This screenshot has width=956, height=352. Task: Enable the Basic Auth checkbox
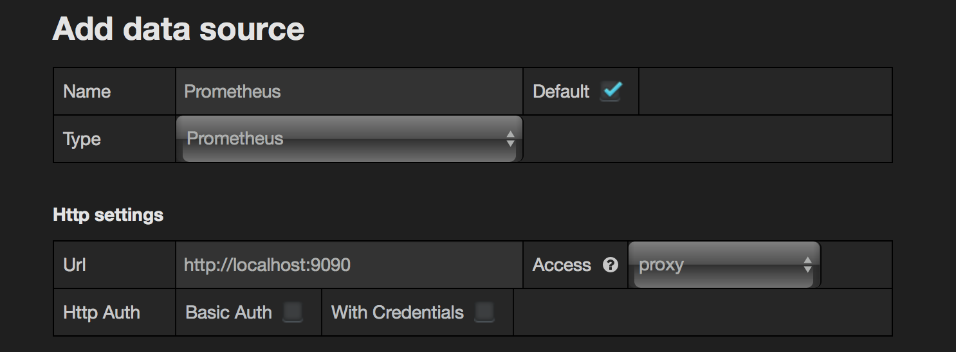tap(293, 312)
